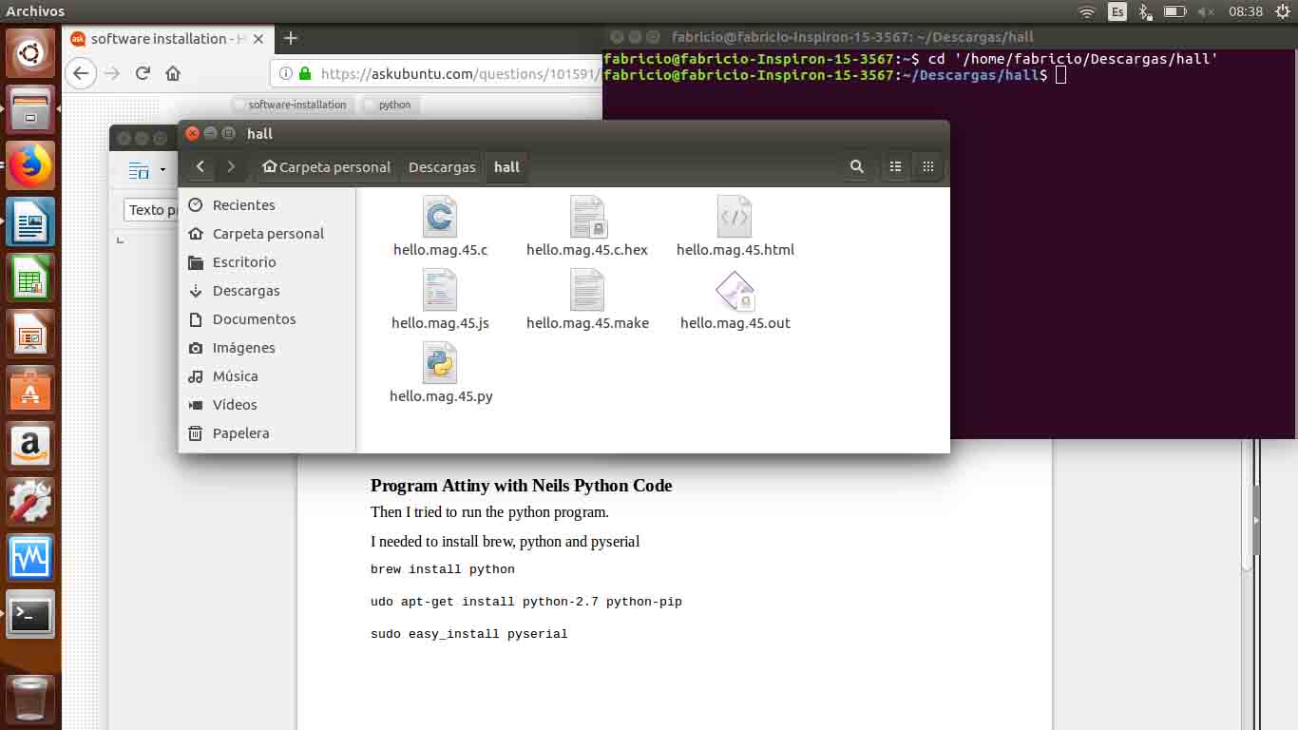Image resolution: width=1298 pixels, height=730 pixels.
Task: Click the hall breadcrumb in path bar
Action: coord(506,166)
